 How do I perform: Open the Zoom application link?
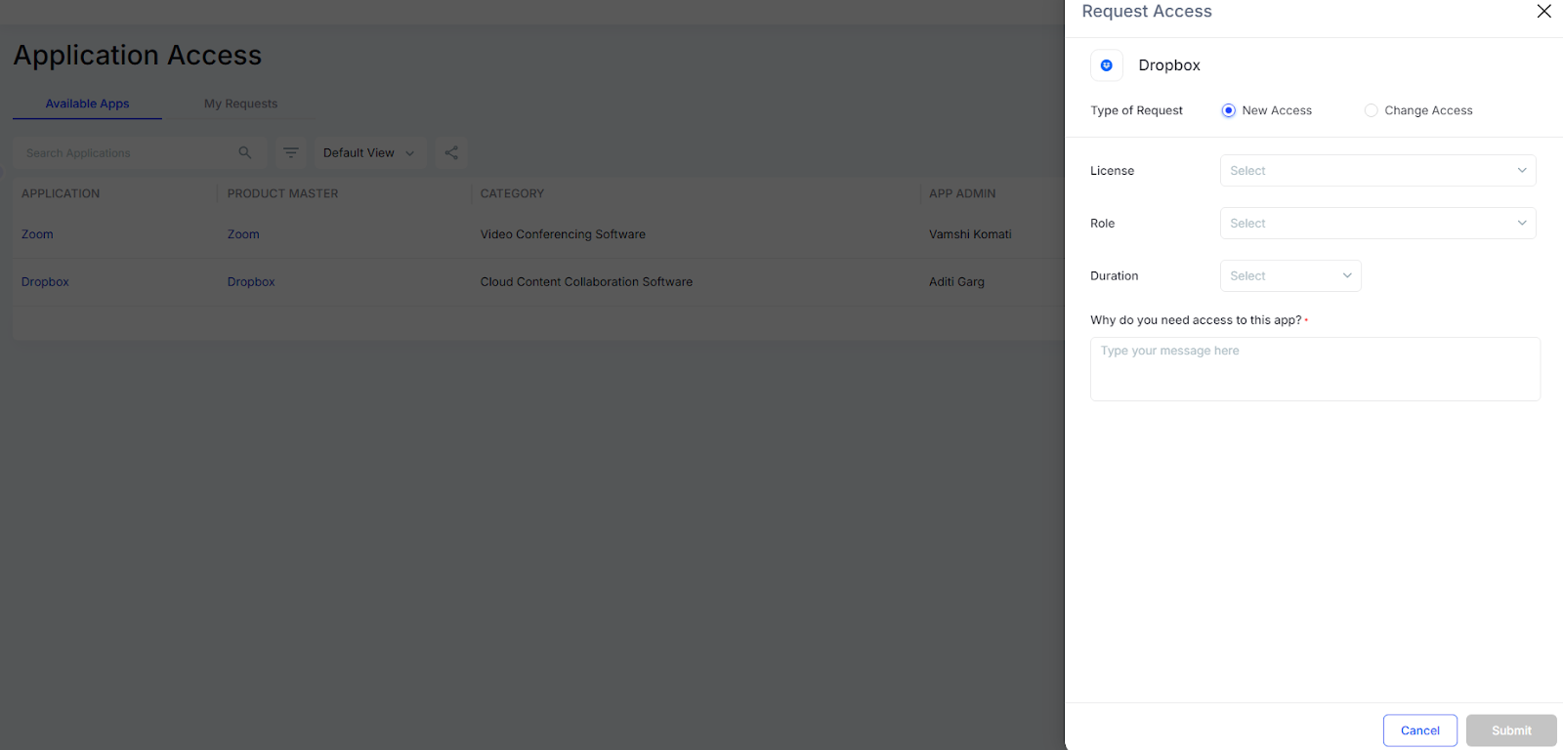click(37, 234)
